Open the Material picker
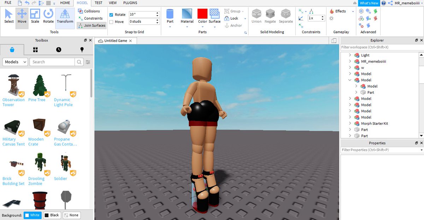This screenshot has height=220, width=424. click(x=187, y=17)
